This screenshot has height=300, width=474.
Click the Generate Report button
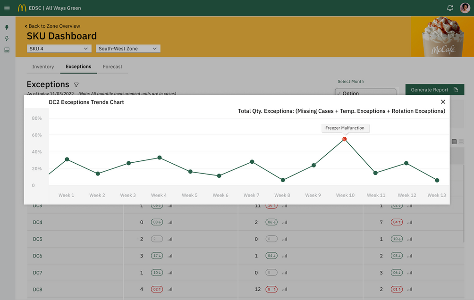pos(434,90)
